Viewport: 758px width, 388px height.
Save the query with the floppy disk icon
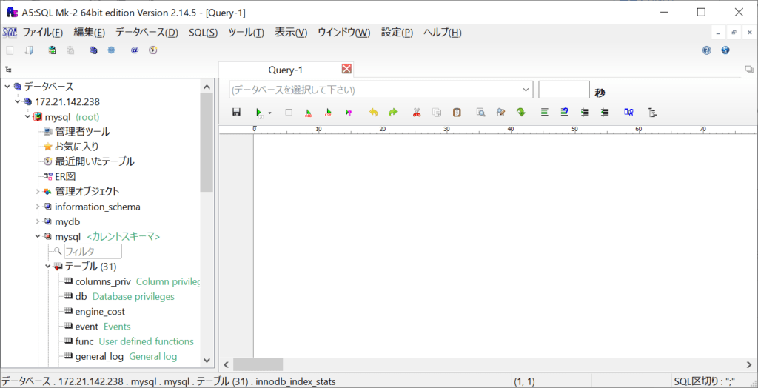point(236,113)
